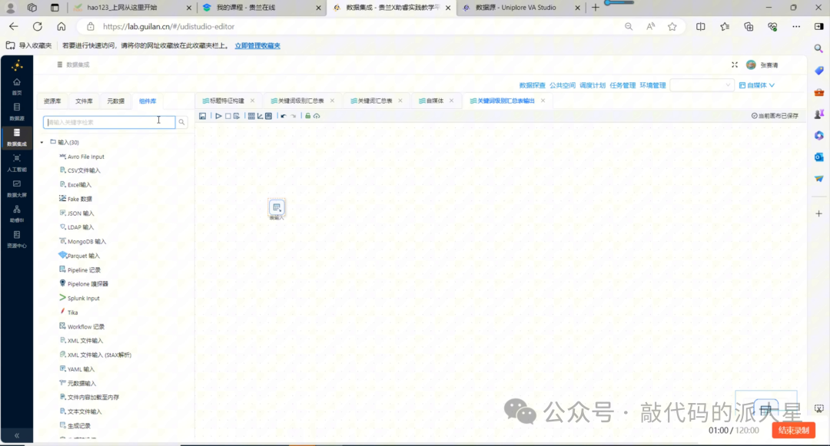830x446 pixels.
Task: Open the 关键词汇总表 canvas tab
Action: (372, 101)
